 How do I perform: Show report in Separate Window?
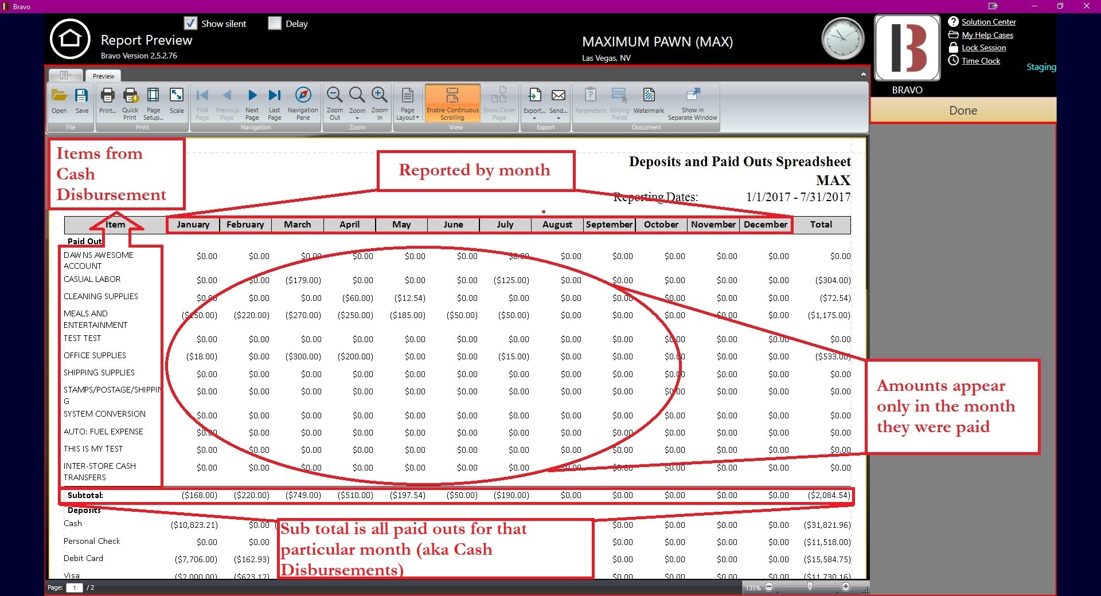tap(693, 103)
